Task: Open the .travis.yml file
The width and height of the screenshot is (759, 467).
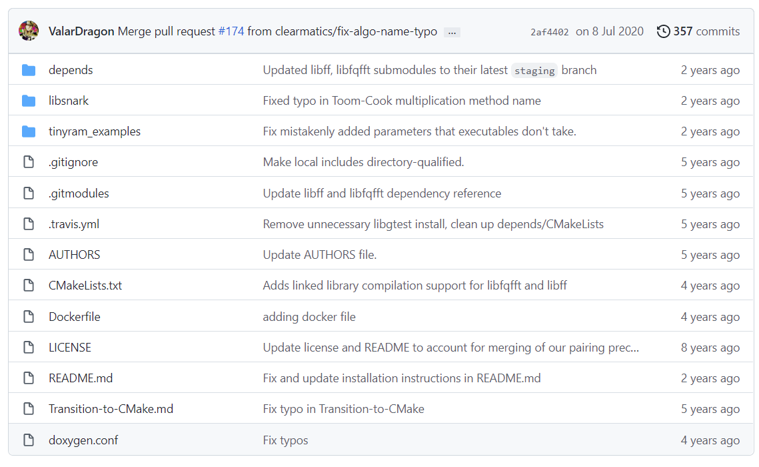Action: click(73, 223)
